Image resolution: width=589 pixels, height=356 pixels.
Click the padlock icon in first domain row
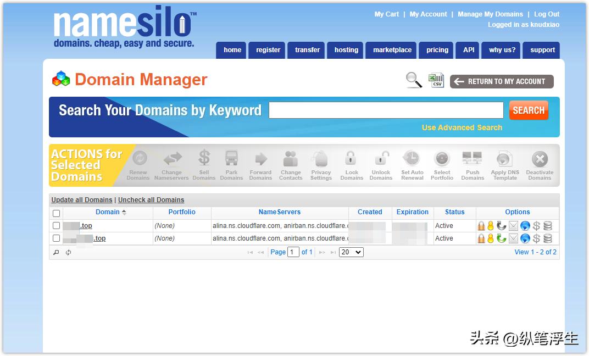[481, 226]
